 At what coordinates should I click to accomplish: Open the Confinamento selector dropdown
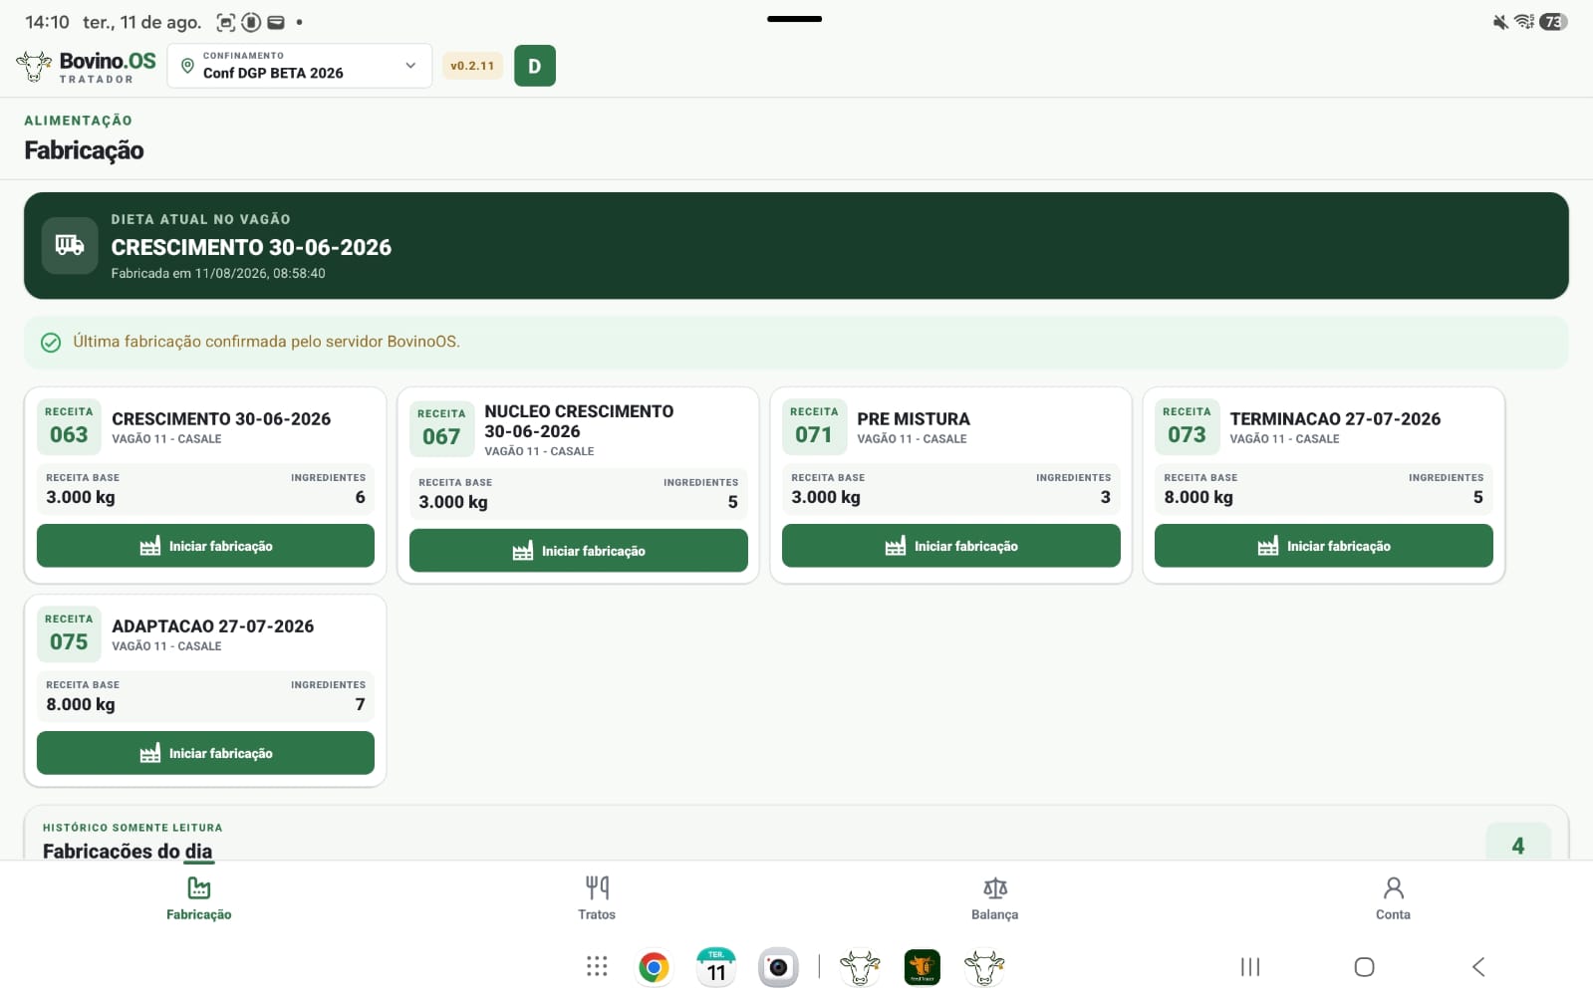(x=300, y=66)
